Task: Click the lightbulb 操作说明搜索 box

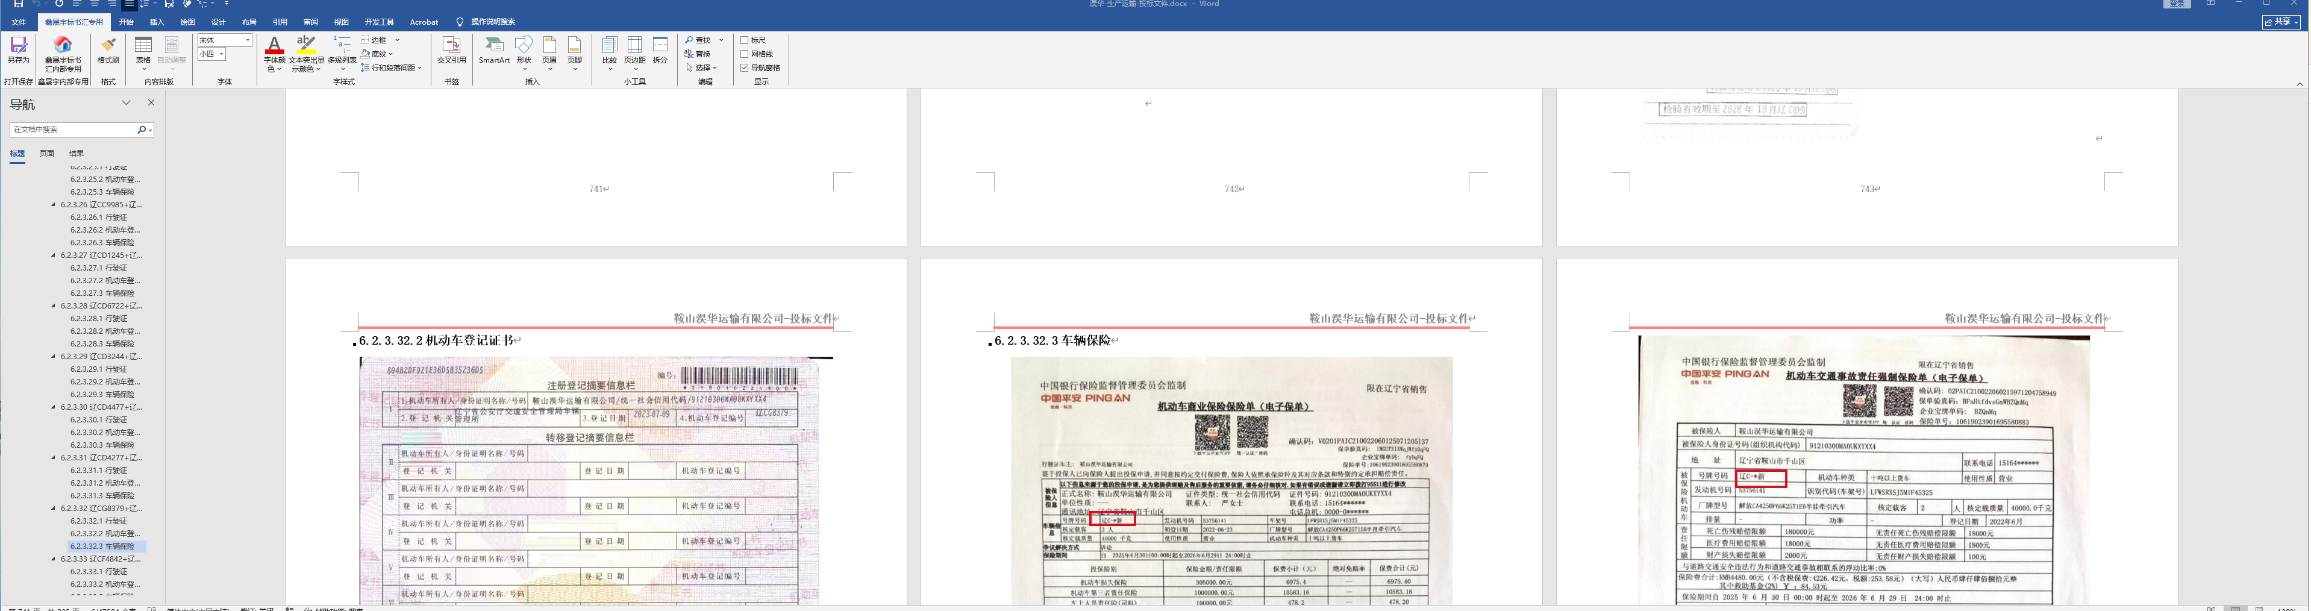Action: (x=486, y=22)
